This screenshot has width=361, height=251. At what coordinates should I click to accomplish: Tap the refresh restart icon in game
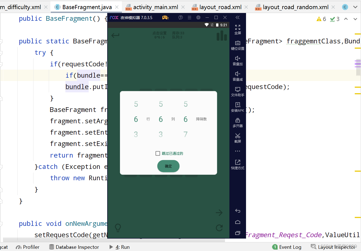(x=219, y=228)
